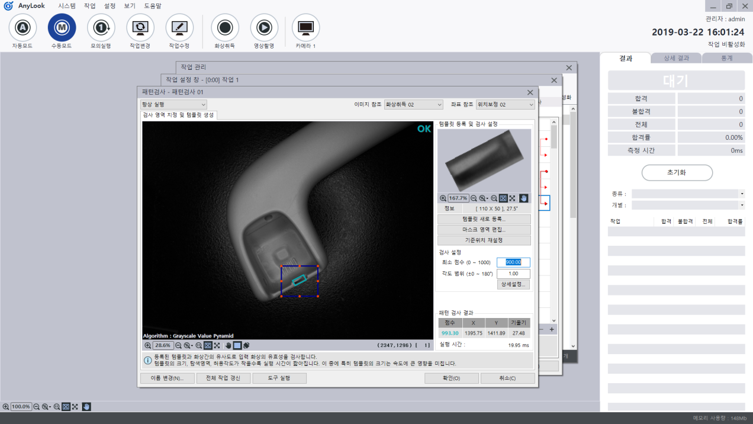
Task: Open 상세설정 detailed settings
Action: [x=513, y=285]
